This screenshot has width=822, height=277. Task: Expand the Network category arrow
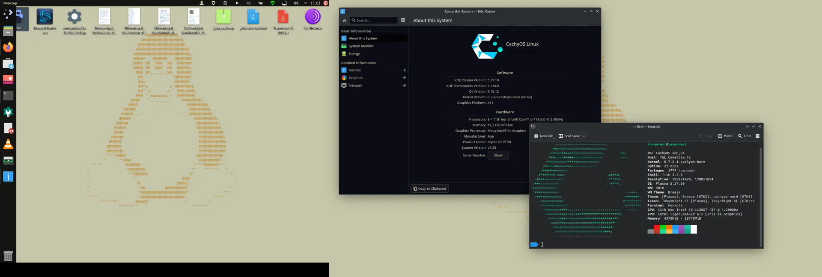[x=404, y=85]
